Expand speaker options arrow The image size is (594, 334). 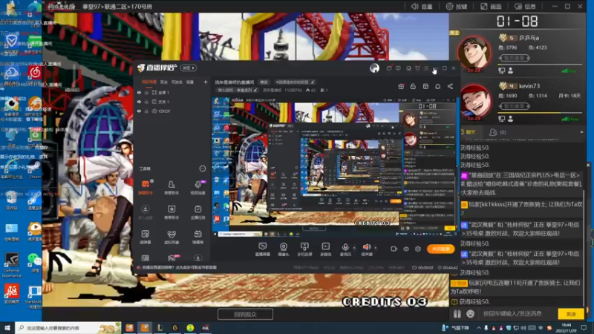point(376,248)
